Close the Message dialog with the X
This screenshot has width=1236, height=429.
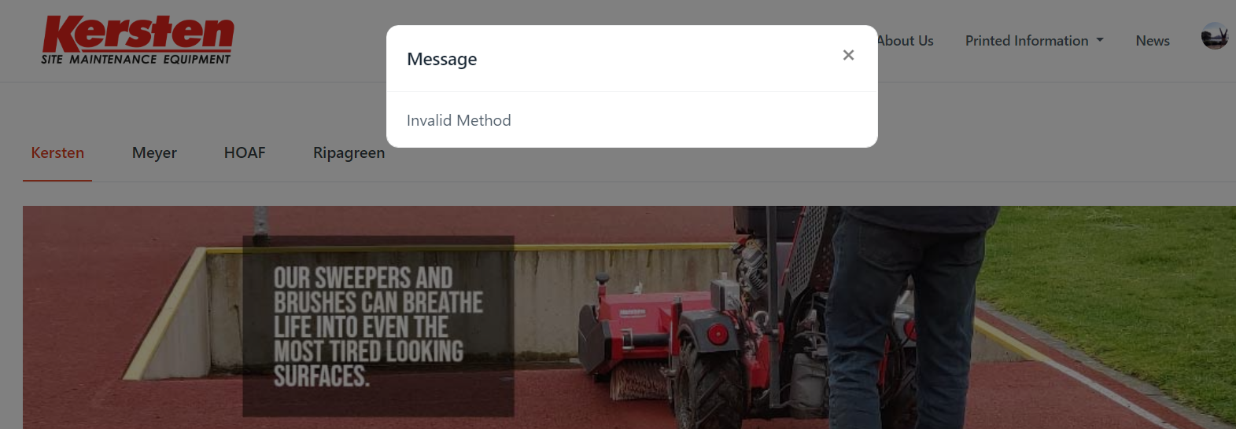coord(848,55)
